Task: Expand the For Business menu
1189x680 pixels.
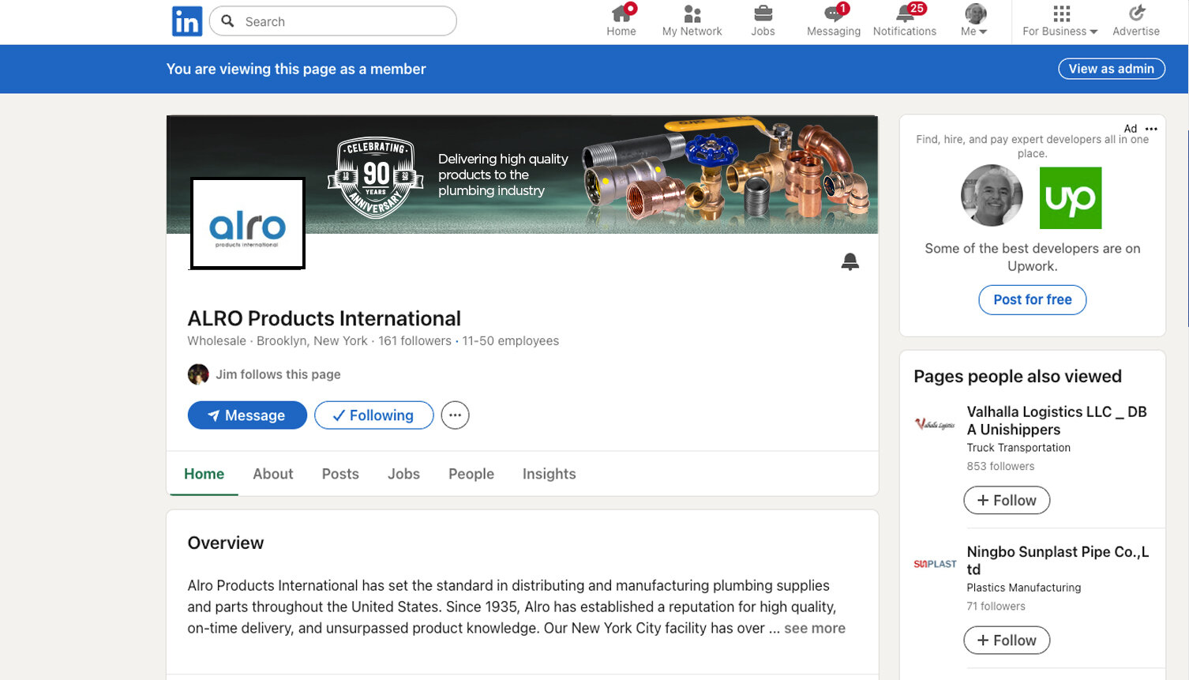Action: click(x=1060, y=21)
